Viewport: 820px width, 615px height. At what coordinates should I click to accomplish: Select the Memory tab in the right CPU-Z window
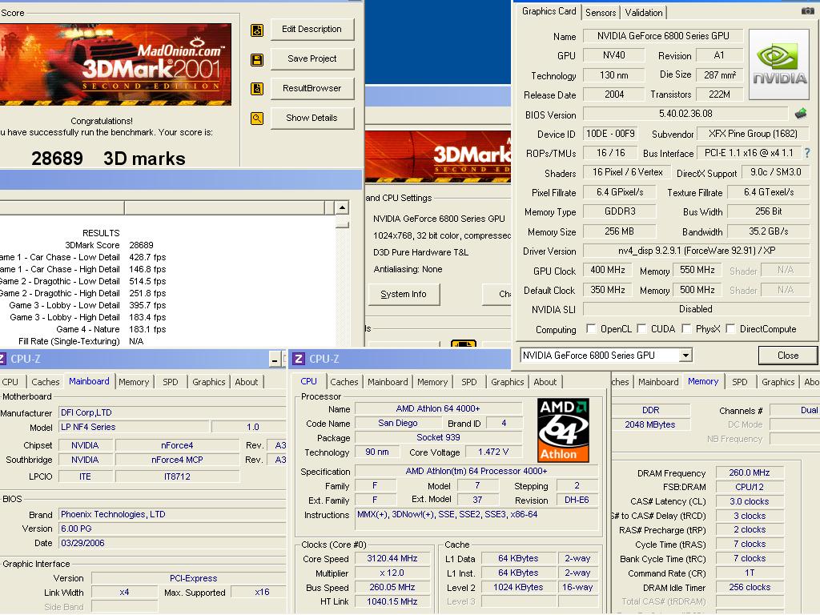(703, 381)
